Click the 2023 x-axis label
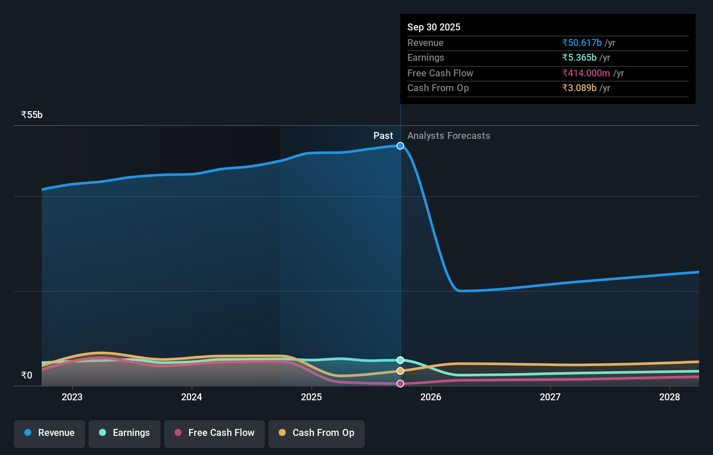The width and height of the screenshot is (713, 455). (x=72, y=397)
